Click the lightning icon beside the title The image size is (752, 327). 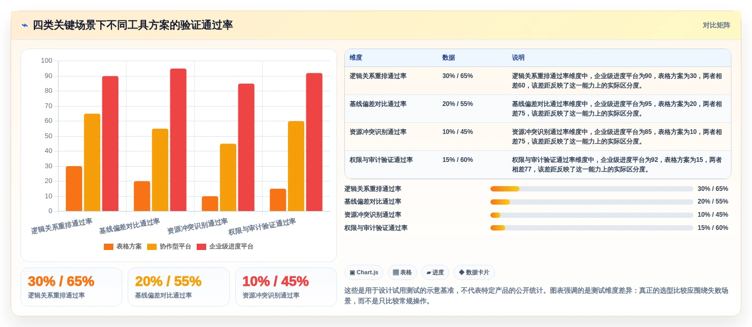(25, 25)
